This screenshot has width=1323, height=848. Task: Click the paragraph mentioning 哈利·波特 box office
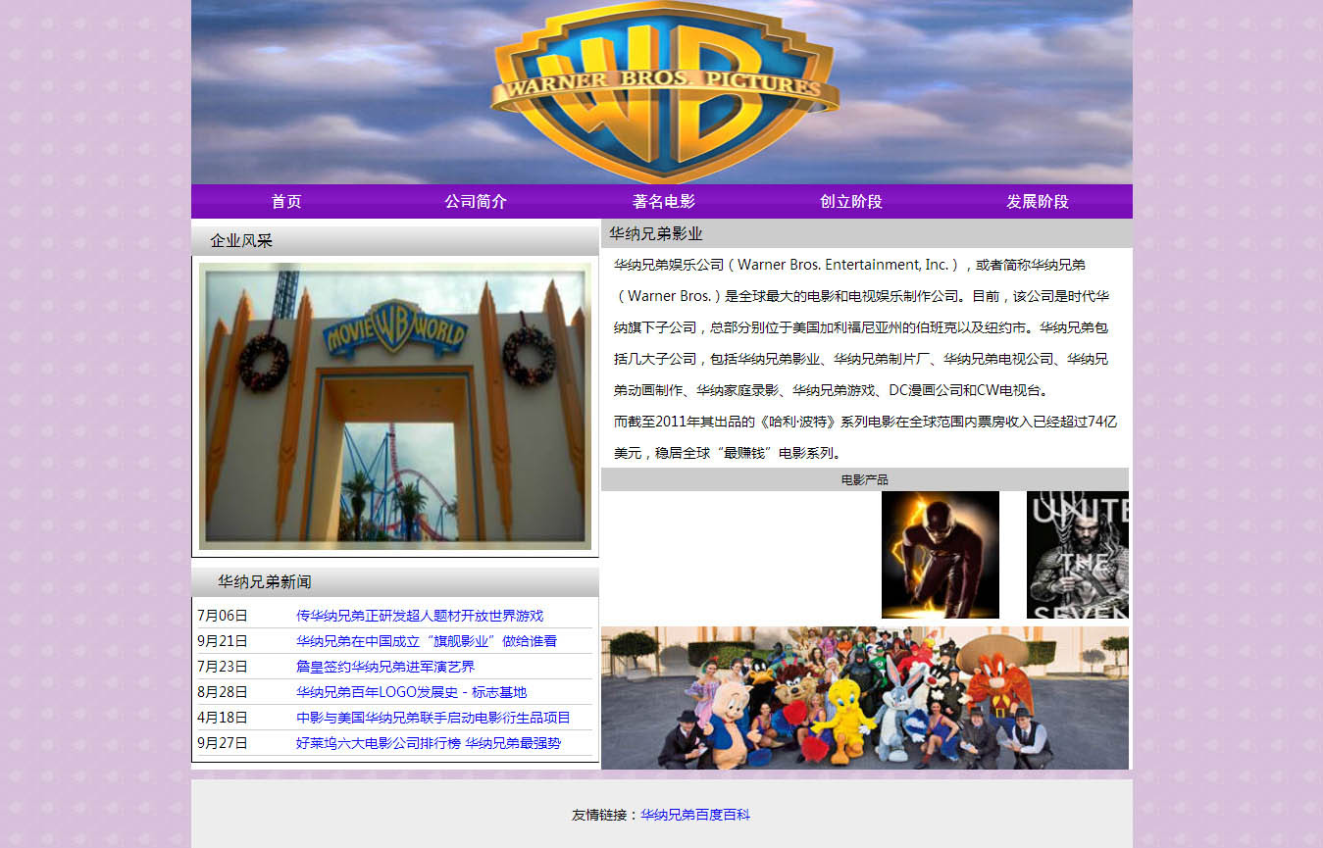point(865,437)
